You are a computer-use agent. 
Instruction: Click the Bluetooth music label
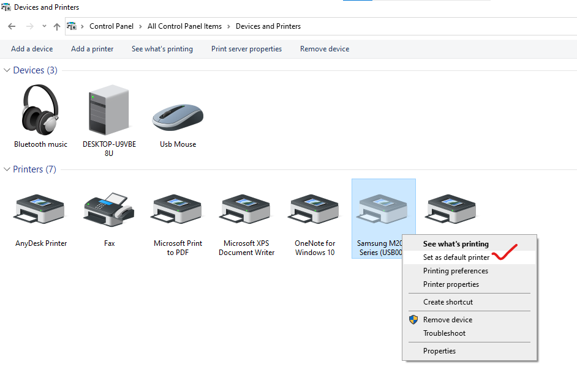click(41, 144)
